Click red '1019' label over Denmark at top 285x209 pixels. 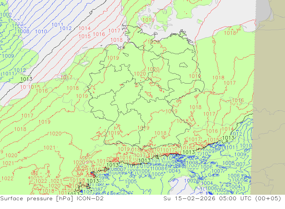click(x=148, y=20)
